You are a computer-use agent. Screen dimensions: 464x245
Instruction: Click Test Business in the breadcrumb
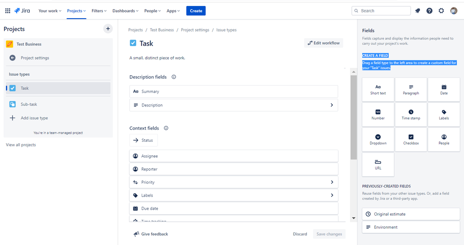point(162,30)
